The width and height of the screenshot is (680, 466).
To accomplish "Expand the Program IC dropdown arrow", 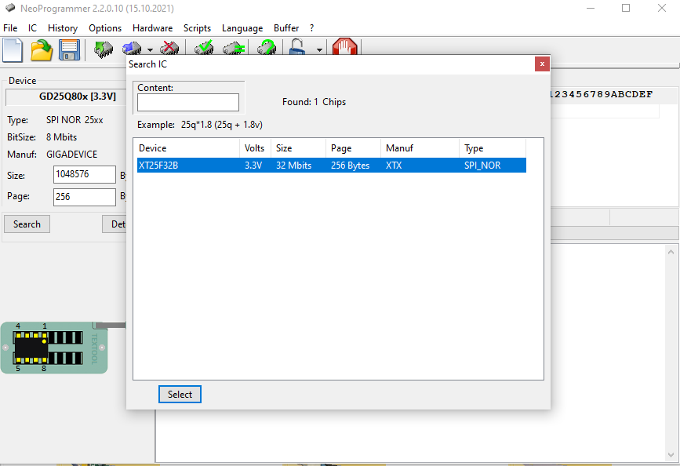I will pyautogui.click(x=150, y=50).
